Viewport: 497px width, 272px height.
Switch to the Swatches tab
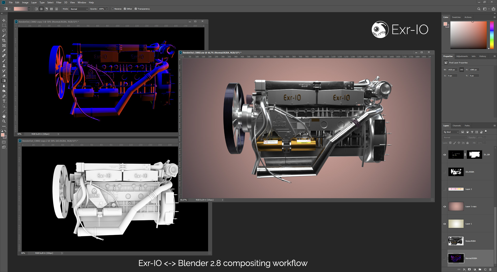[x=456, y=17]
